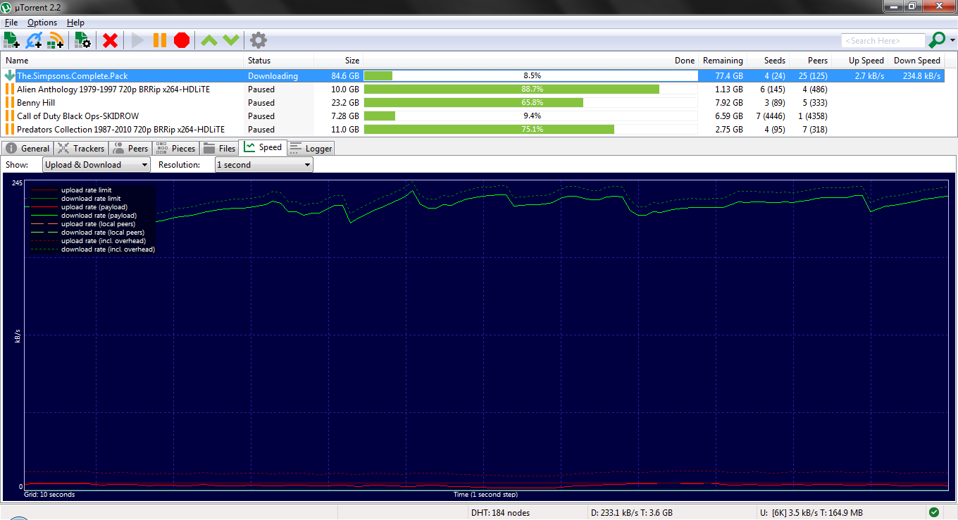Switch to the Logger tab

[311, 149]
